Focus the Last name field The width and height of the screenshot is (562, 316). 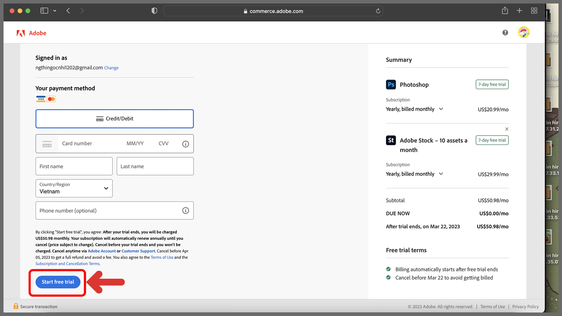pos(155,166)
